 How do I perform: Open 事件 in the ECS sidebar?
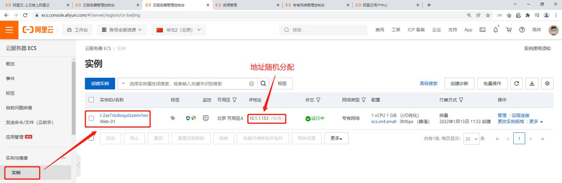click(x=10, y=78)
